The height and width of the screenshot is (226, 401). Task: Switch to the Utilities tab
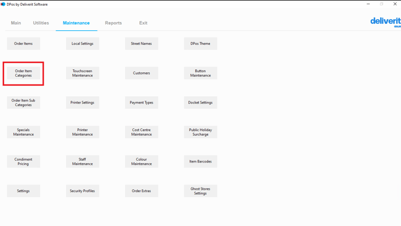(x=41, y=23)
